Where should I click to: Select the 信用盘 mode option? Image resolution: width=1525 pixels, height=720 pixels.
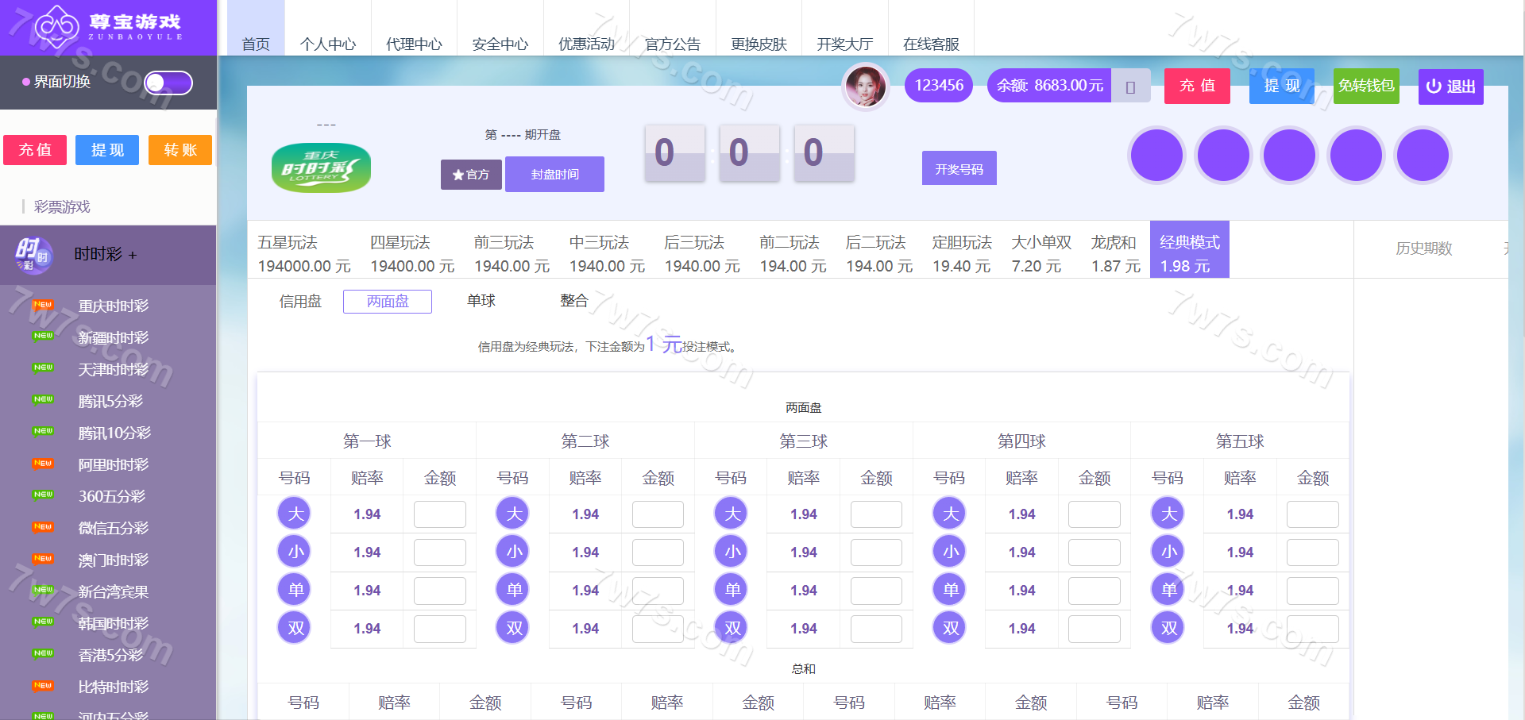pos(300,302)
